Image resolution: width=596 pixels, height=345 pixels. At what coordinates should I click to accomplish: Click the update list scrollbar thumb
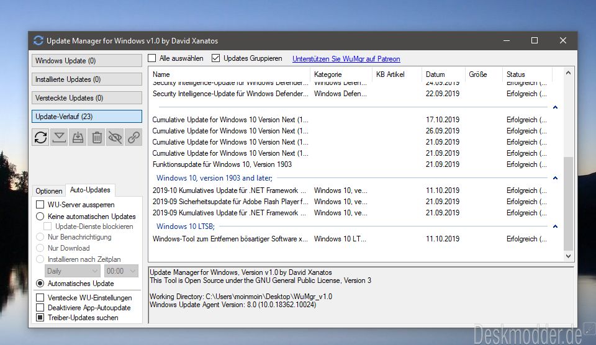click(568, 204)
